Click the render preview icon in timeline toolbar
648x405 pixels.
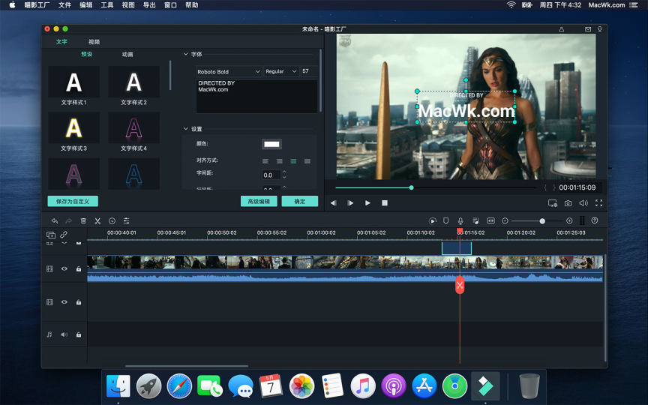432,221
